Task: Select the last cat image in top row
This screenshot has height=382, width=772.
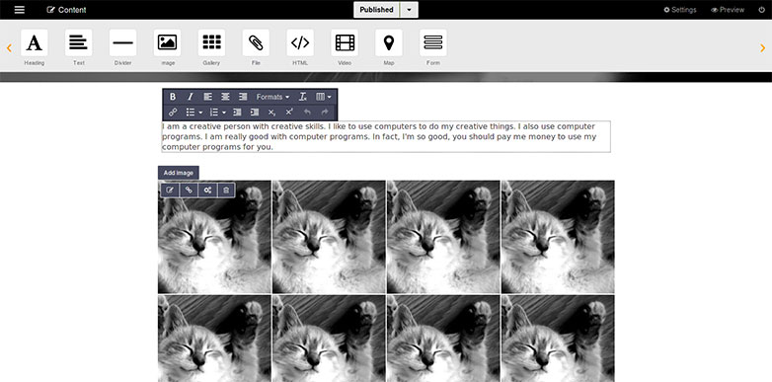Action: tap(558, 237)
